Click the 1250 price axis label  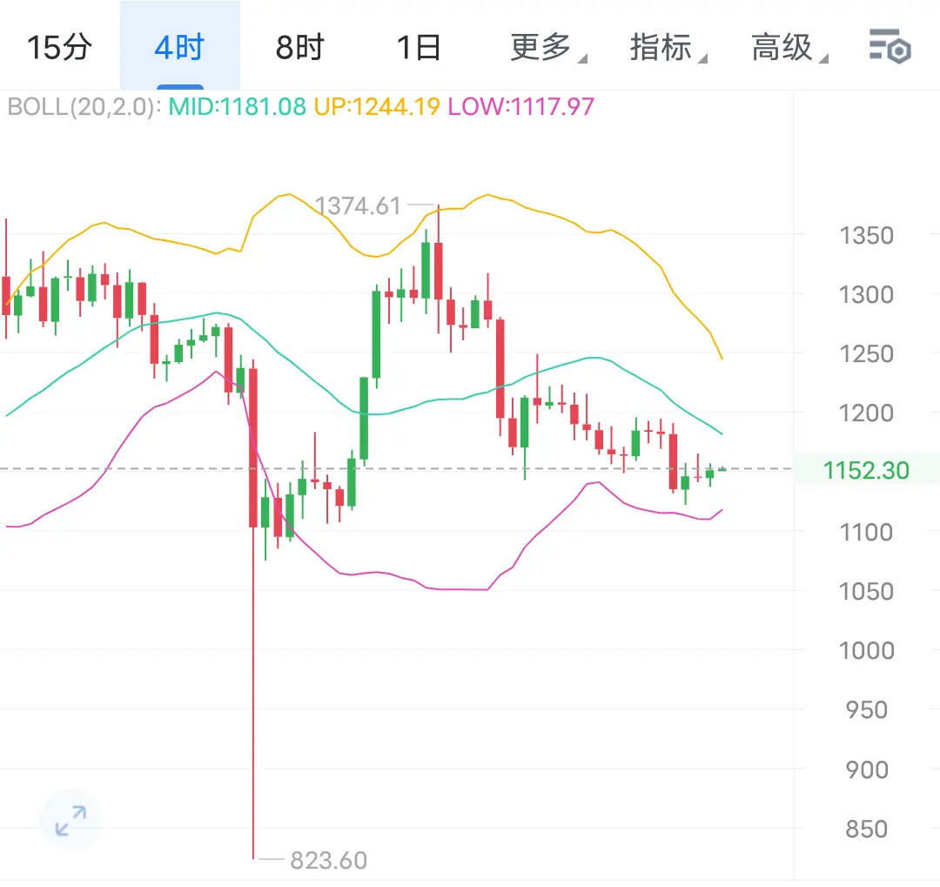click(x=866, y=354)
